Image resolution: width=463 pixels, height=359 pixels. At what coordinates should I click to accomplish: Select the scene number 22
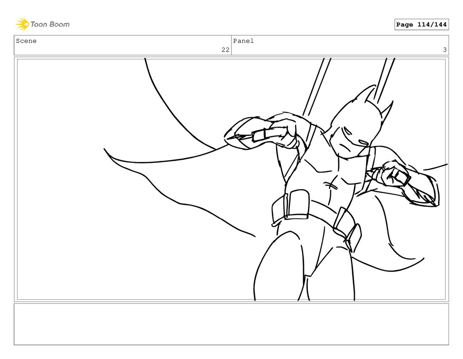225,50
